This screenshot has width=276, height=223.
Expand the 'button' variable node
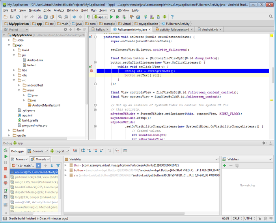coord(66,170)
